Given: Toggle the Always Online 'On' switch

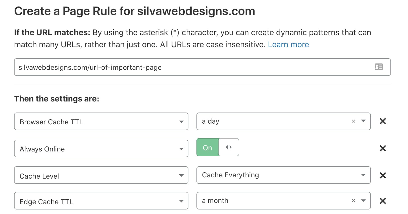Looking at the screenshot, I should [218, 147].
